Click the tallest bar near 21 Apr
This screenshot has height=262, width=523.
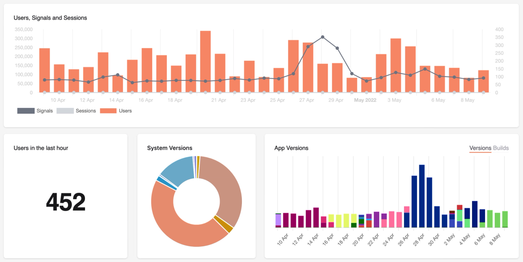(x=205, y=61)
